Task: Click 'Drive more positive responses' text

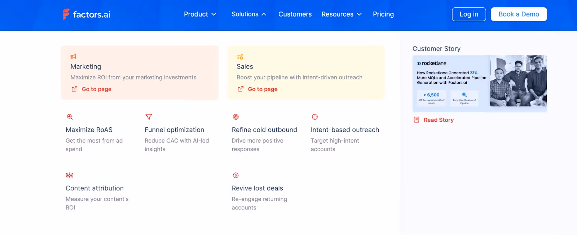Action: coord(257,145)
